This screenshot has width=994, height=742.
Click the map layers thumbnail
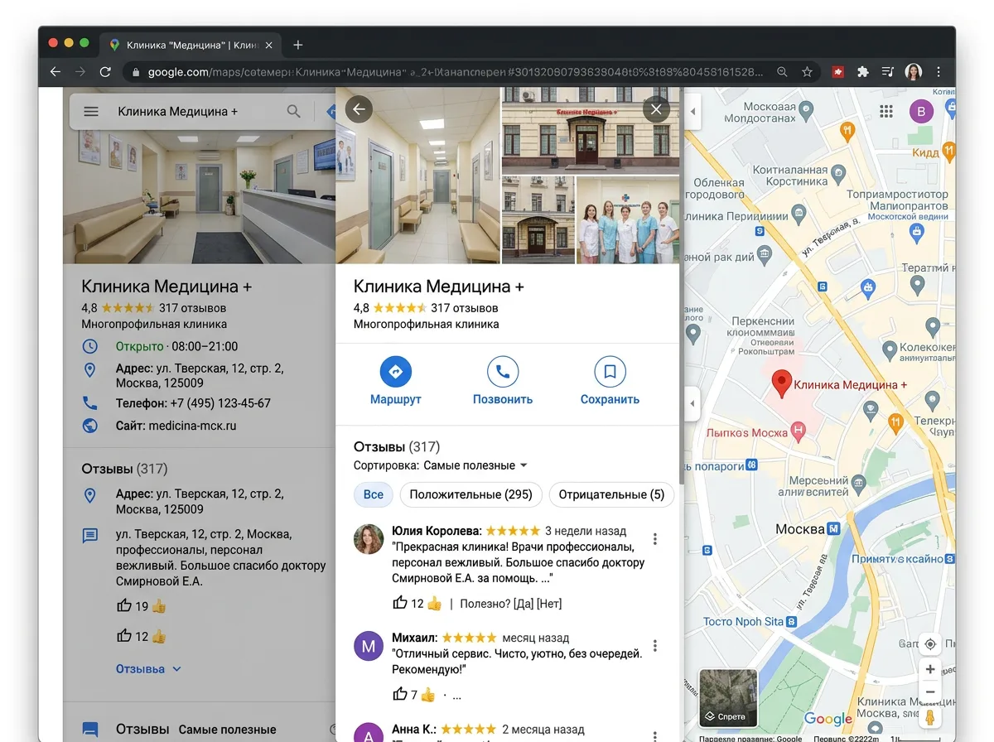point(728,697)
